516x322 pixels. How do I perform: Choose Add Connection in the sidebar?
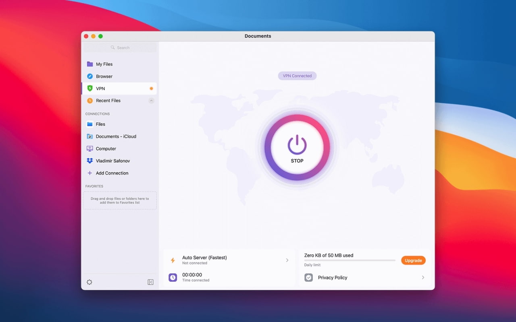click(119, 173)
